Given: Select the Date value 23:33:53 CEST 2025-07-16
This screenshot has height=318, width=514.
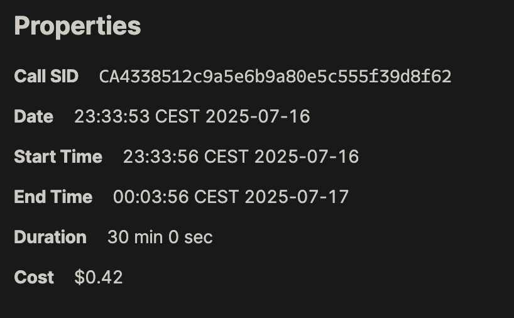Looking at the screenshot, I should pyautogui.click(x=192, y=116).
